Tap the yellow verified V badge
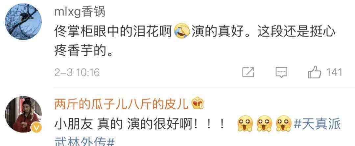 pos(36,128)
